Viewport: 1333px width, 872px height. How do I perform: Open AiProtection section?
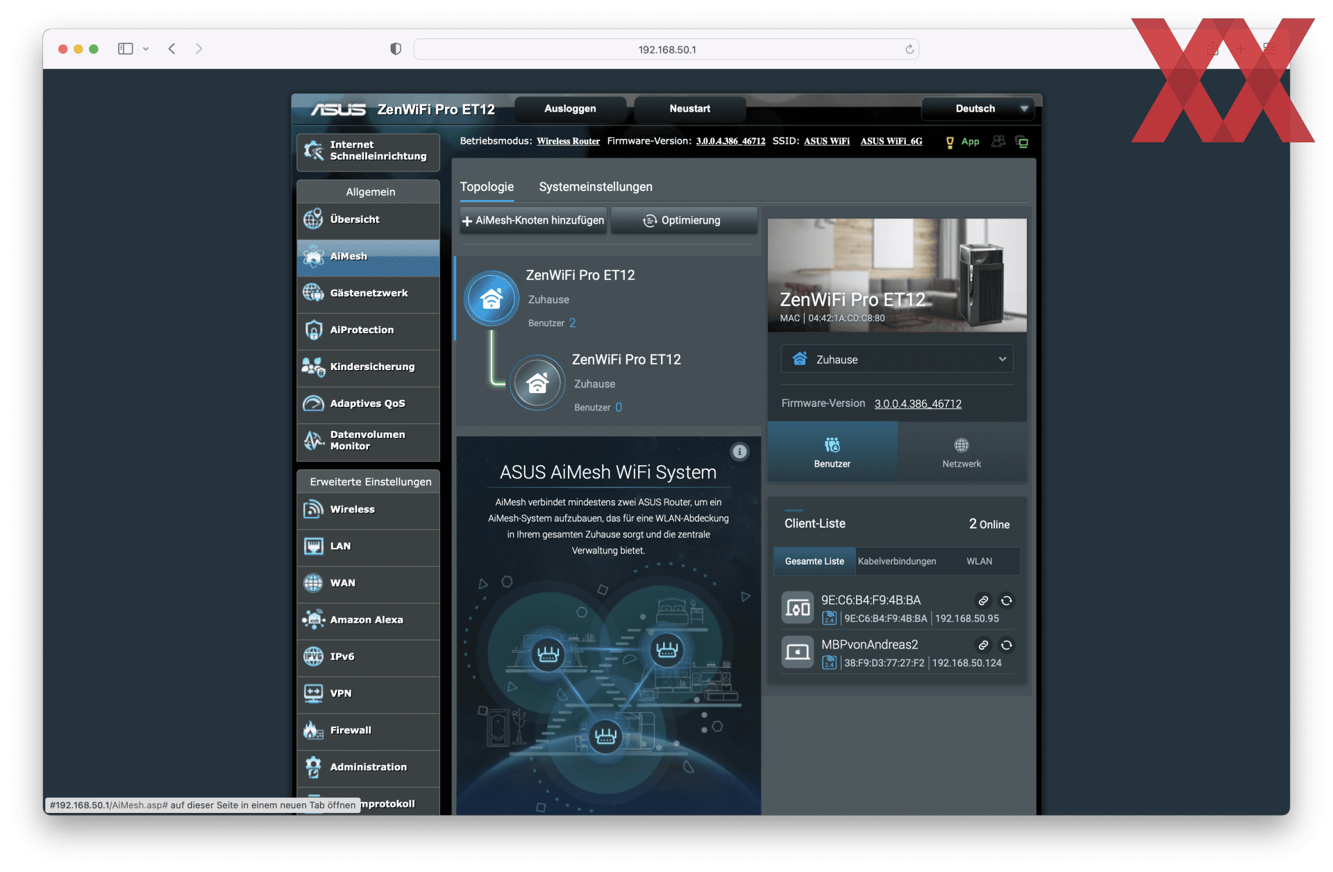pyautogui.click(x=368, y=330)
